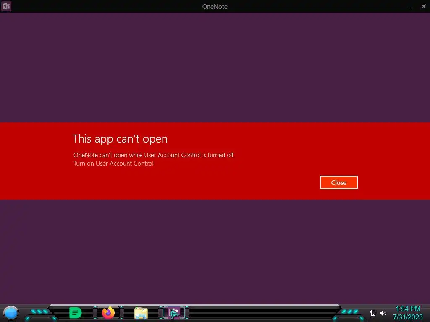Open the green chat app on taskbar
Image resolution: width=430 pixels, height=322 pixels.
pos(76,313)
